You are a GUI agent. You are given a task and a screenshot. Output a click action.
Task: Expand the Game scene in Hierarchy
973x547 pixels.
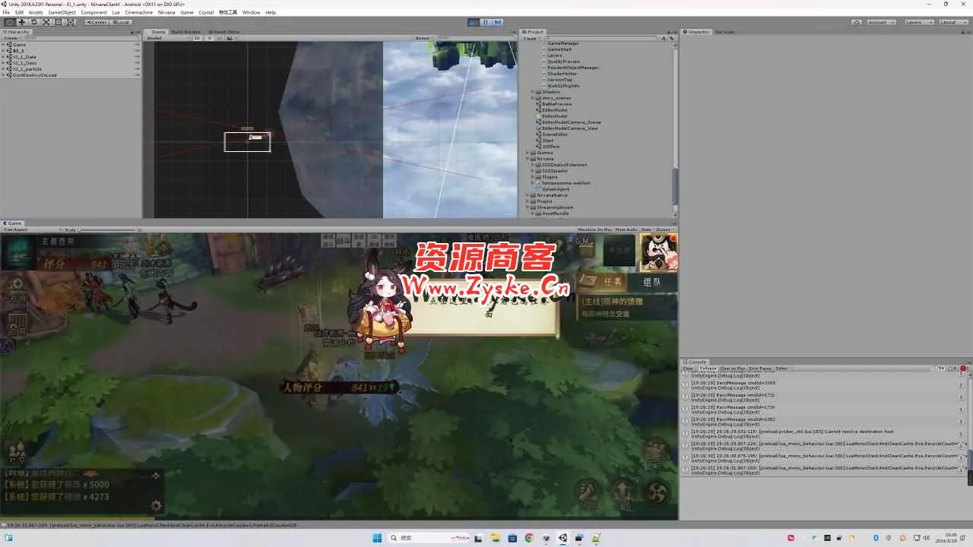[3, 45]
